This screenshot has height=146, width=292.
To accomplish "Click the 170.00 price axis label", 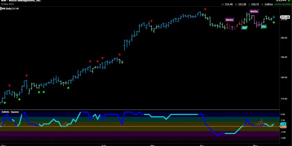I will coord(284,99).
